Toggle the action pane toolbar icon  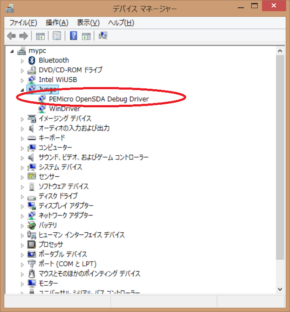(x=86, y=36)
